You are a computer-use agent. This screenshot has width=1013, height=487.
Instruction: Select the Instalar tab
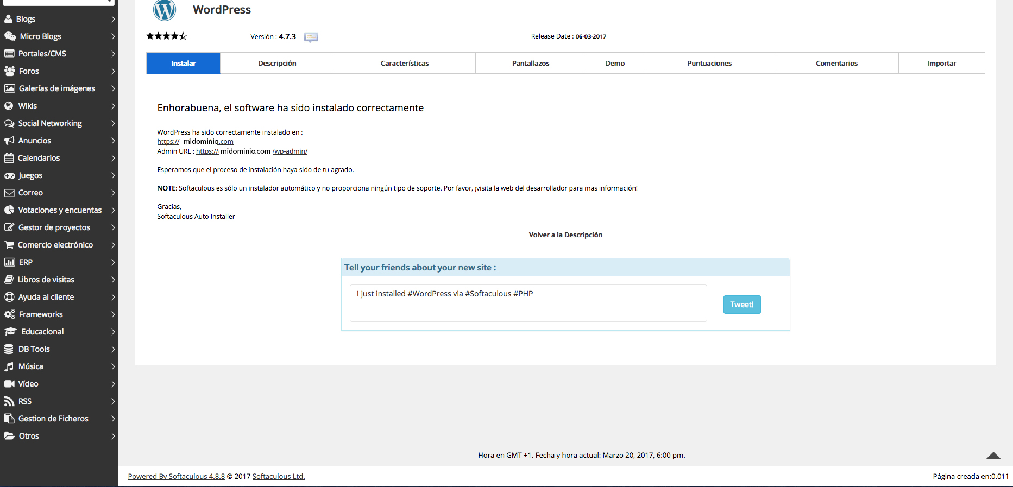click(184, 63)
